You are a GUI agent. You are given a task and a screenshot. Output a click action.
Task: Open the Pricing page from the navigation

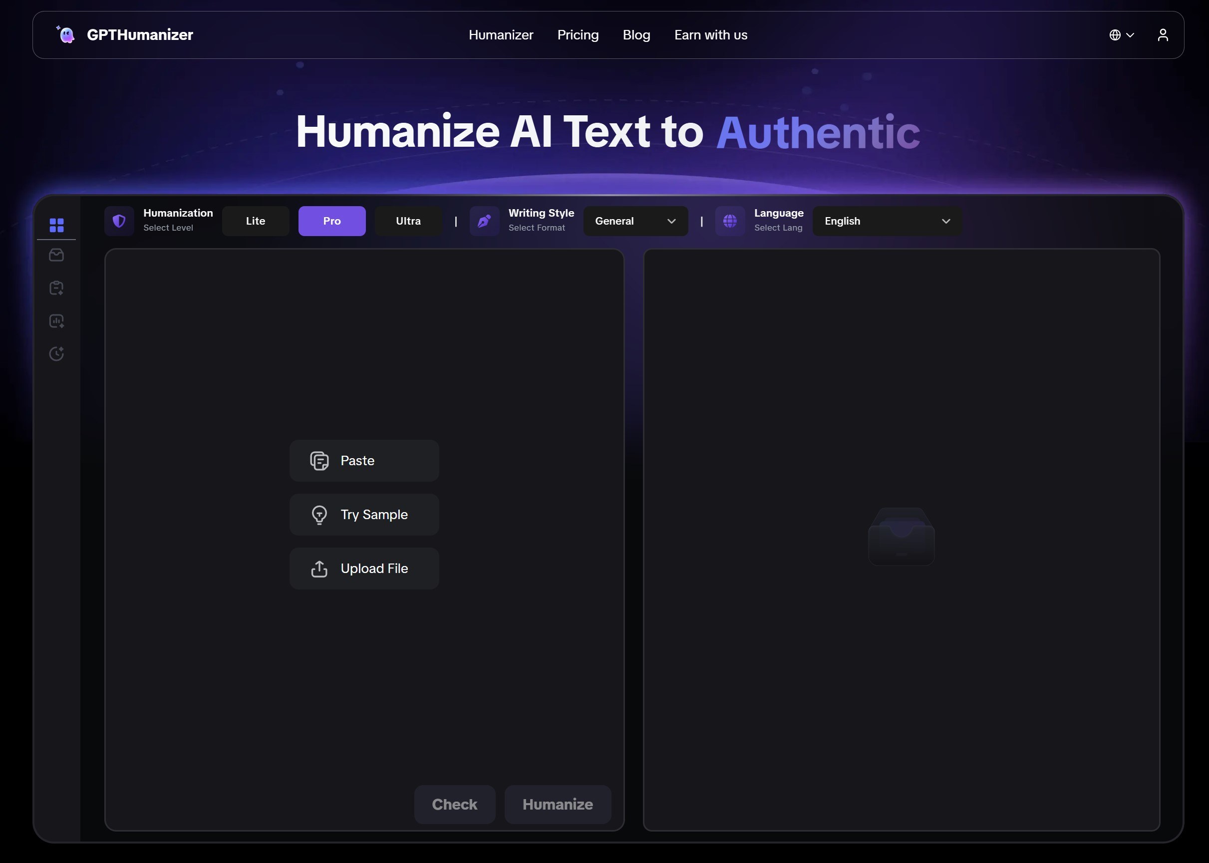[x=578, y=34]
